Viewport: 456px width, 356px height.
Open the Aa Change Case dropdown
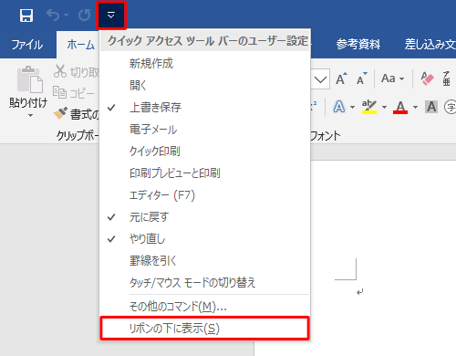(x=392, y=79)
